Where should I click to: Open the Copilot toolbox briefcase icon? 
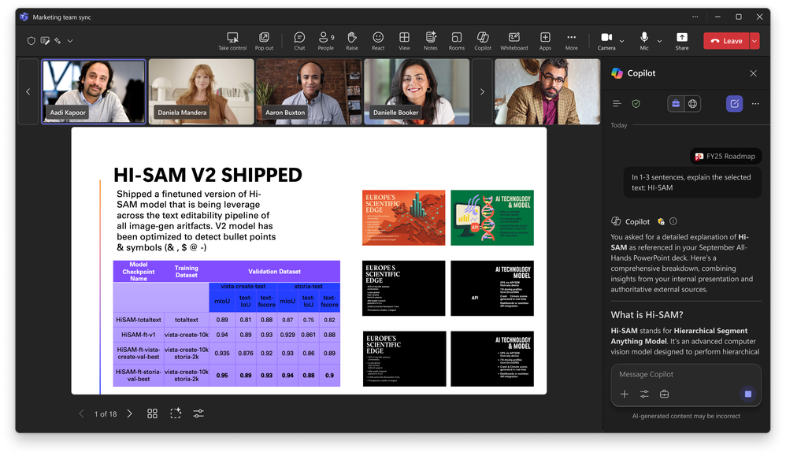pyautogui.click(x=664, y=394)
